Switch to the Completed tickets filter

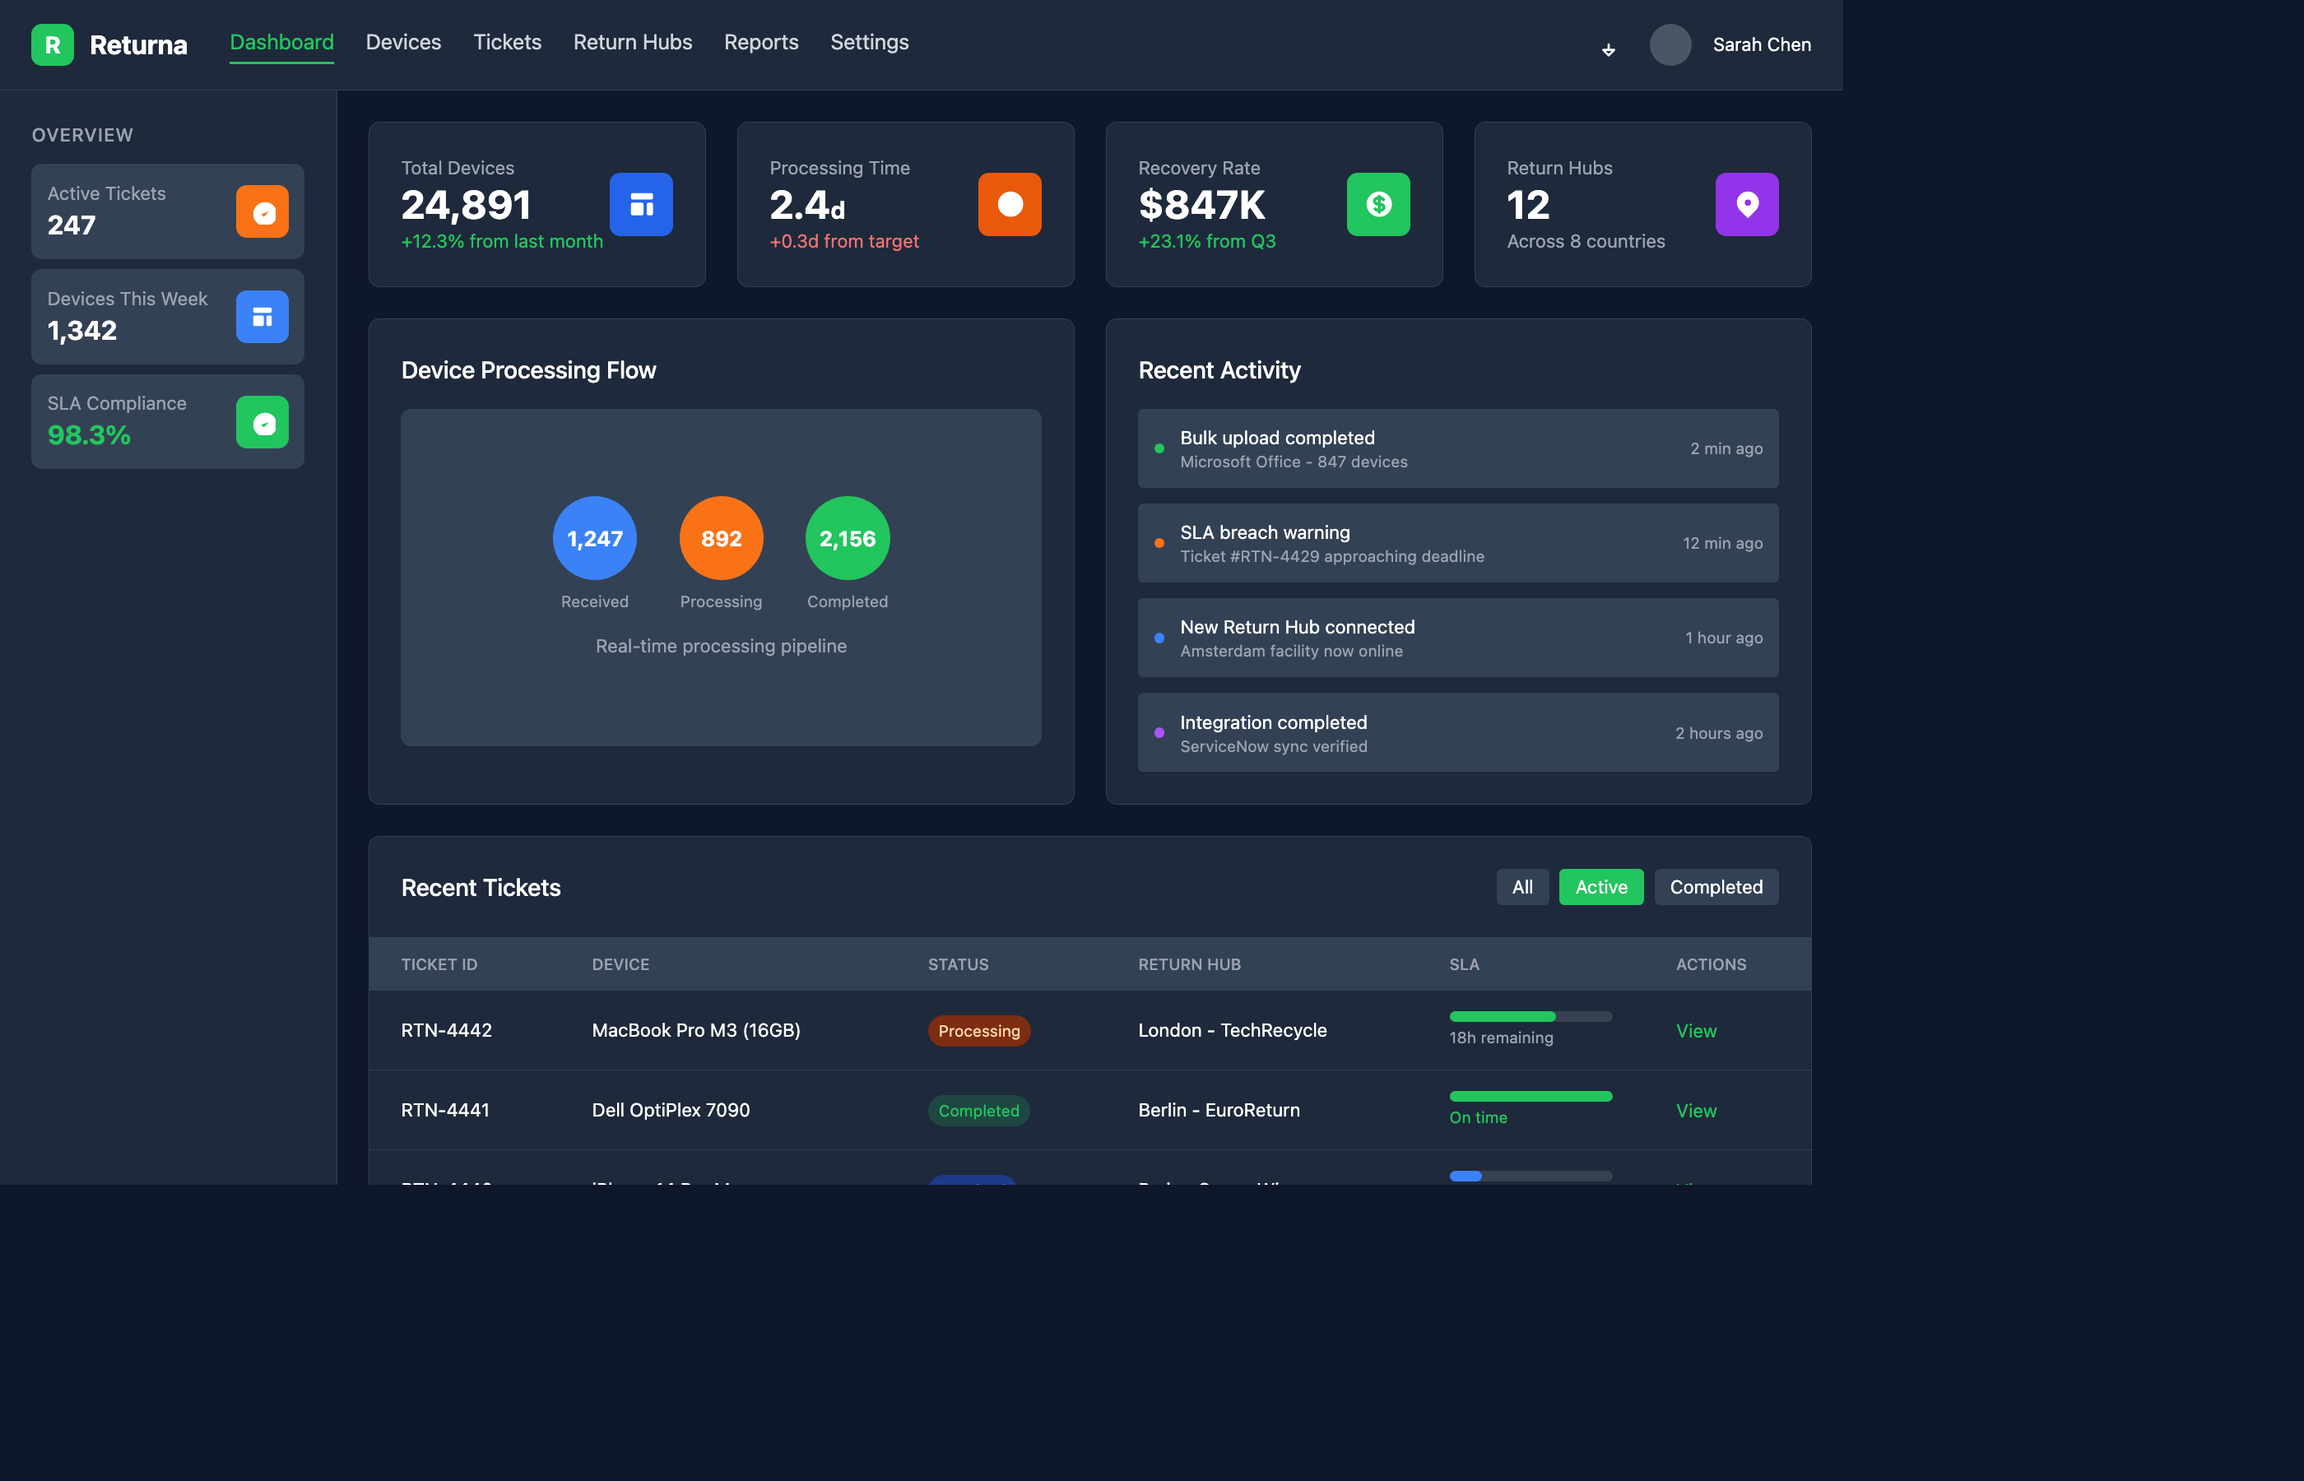(1716, 887)
